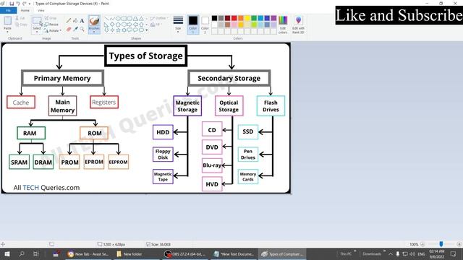Expand the Paste dropdown arrow
Screen dimensions: 463x260
tap(7, 31)
